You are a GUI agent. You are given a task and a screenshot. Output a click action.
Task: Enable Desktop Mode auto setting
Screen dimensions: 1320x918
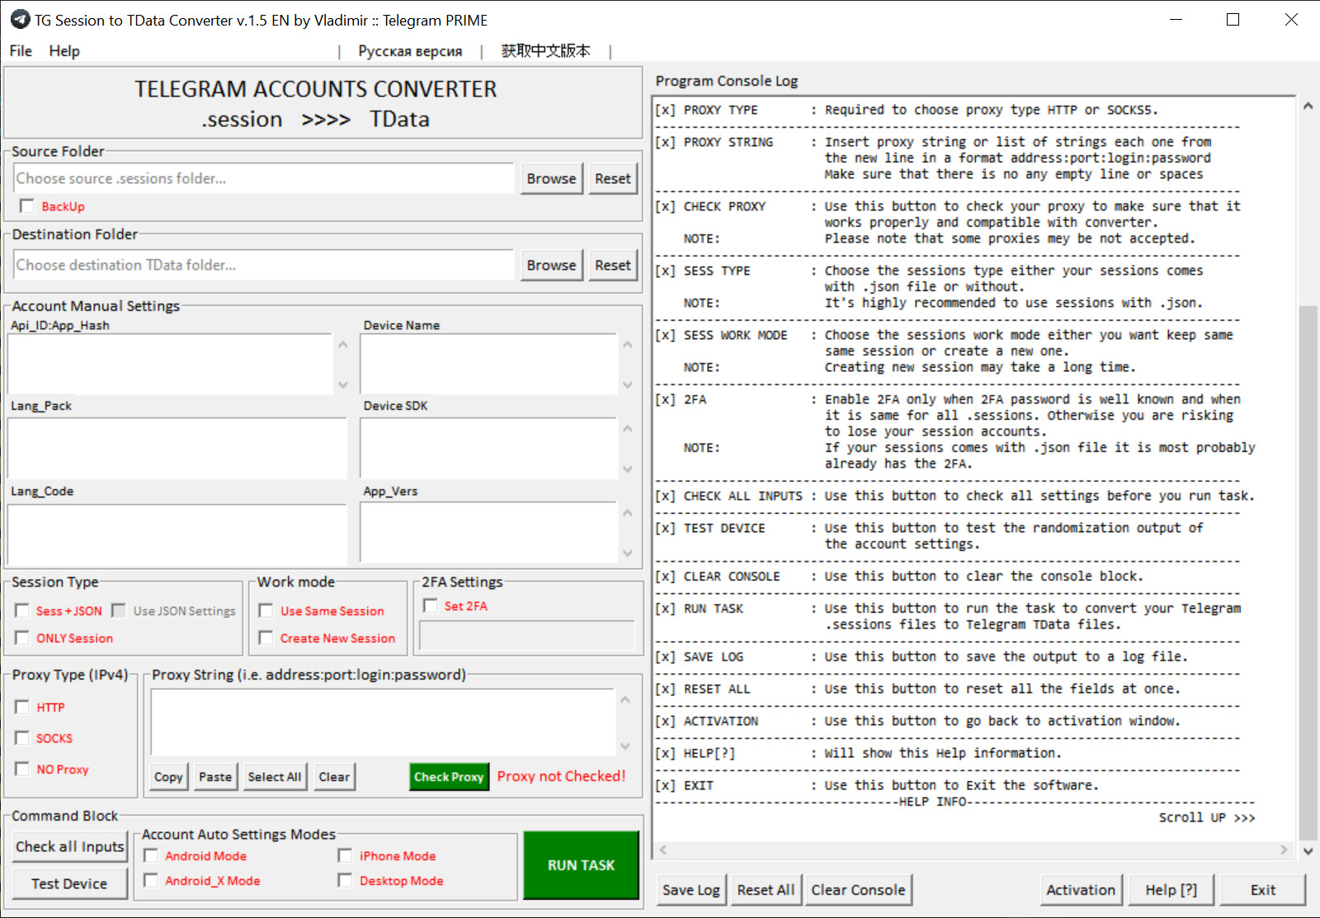click(x=346, y=880)
